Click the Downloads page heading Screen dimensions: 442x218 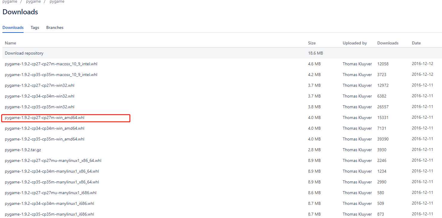click(20, 12)
